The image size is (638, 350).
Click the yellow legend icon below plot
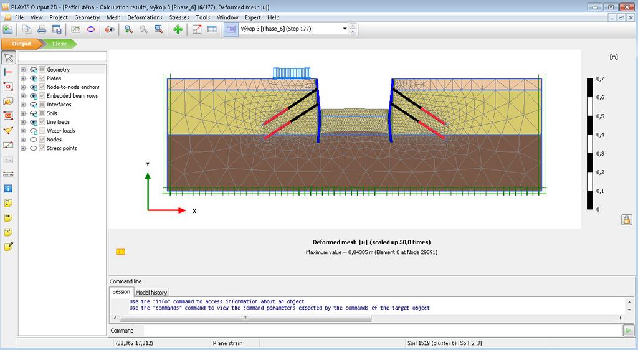tap(120, 252)
